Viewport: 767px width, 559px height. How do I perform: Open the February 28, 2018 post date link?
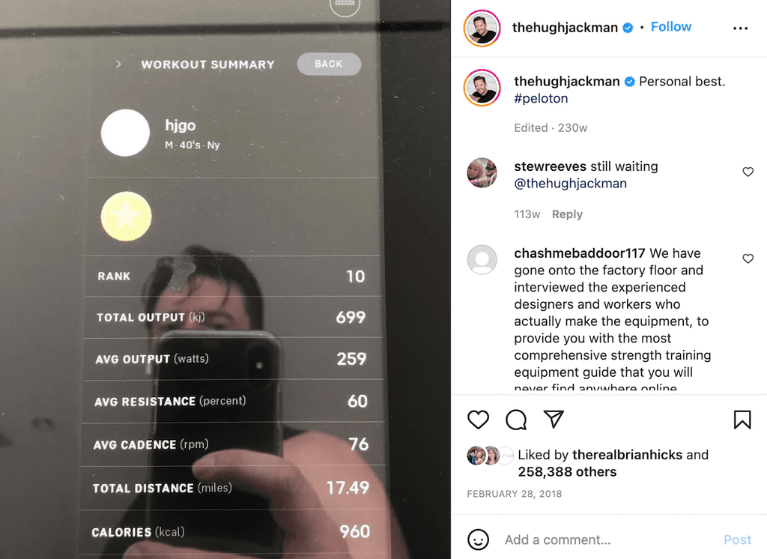coord(514,494)
